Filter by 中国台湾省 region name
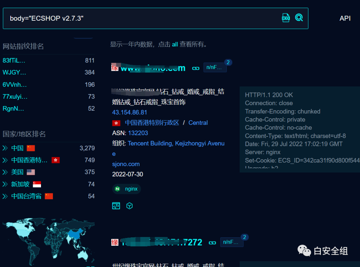This screenshot has width=360, height=267. 26,196
